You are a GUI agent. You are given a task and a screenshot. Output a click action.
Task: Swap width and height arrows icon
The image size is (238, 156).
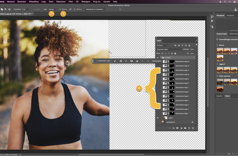click(70, 9)
